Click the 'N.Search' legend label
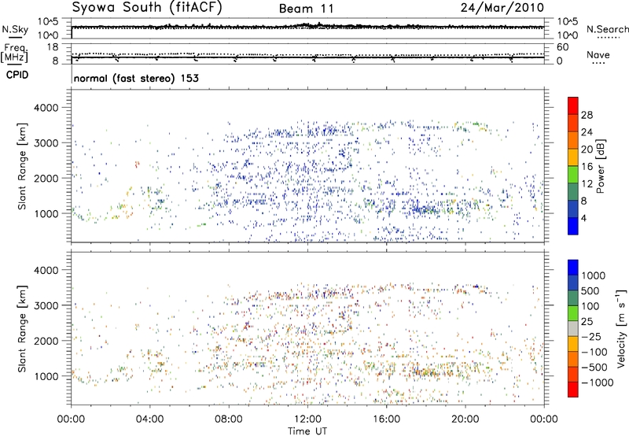629x436 pixels. pos(607,29)
